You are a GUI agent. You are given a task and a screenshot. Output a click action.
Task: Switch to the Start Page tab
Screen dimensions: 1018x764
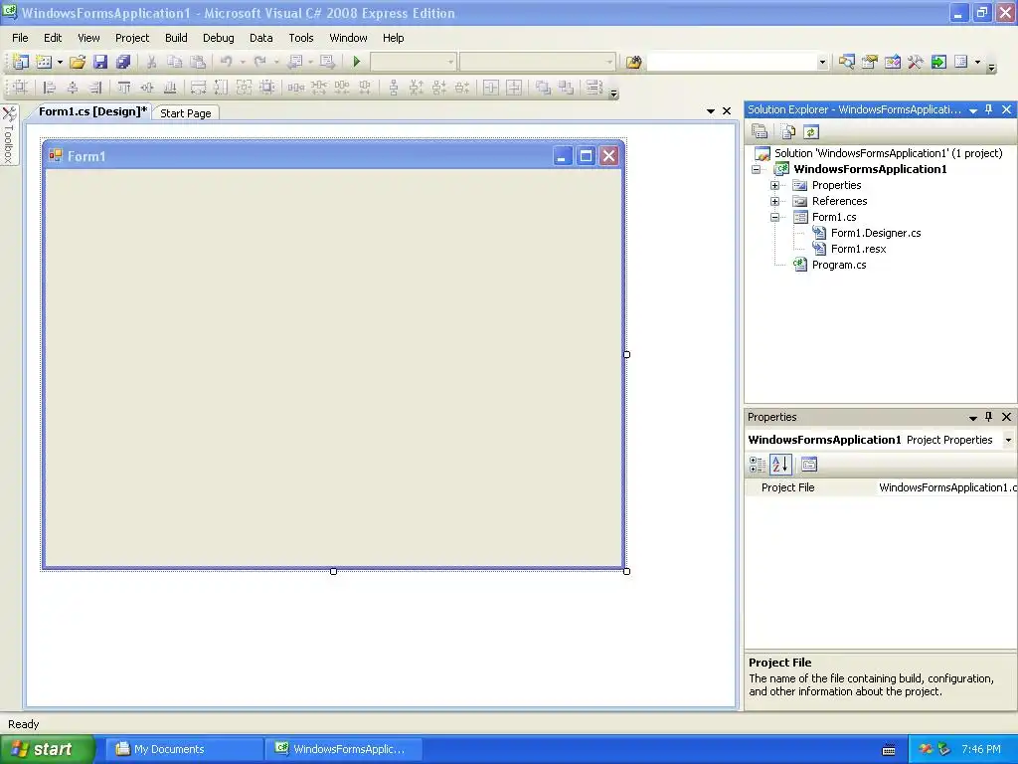tap(186, 113)
